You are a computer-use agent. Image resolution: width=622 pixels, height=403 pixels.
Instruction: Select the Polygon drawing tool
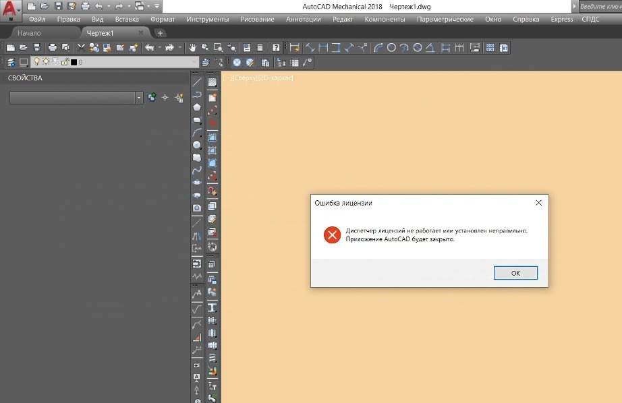pos(197,107)
